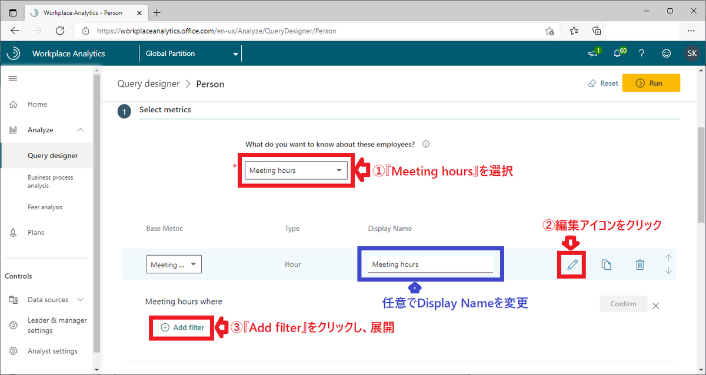
Task: Click the Meeting hours where label
Action: point(184,302)
